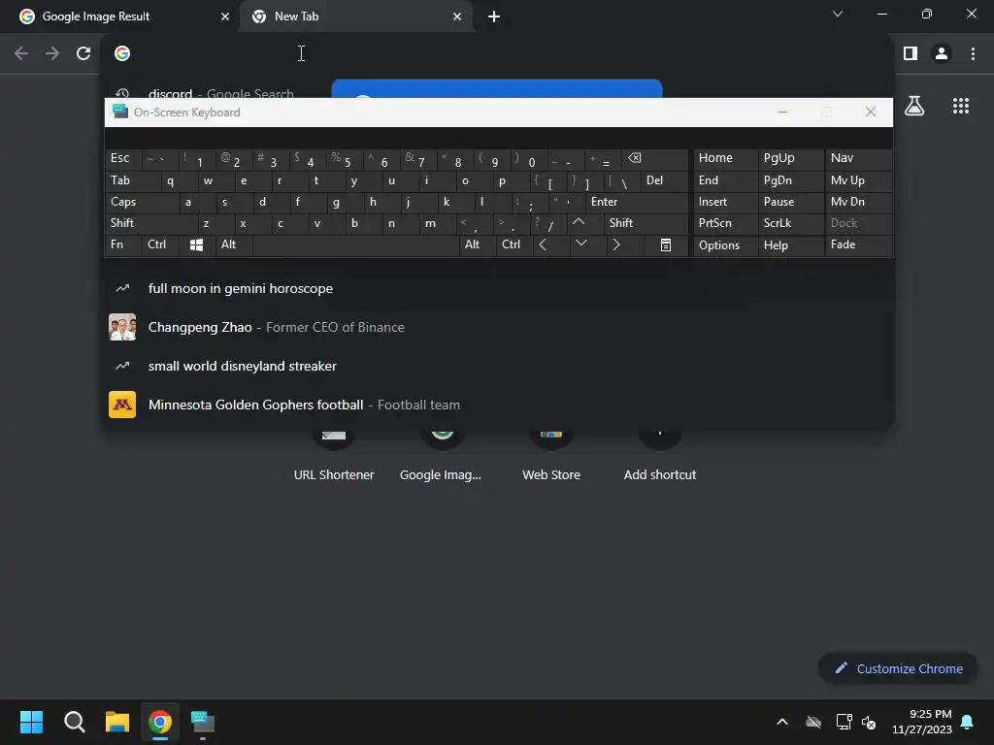Screen dimensions: 994x745
Task: Open Web Store shortcut
Action: click(551, 456)
